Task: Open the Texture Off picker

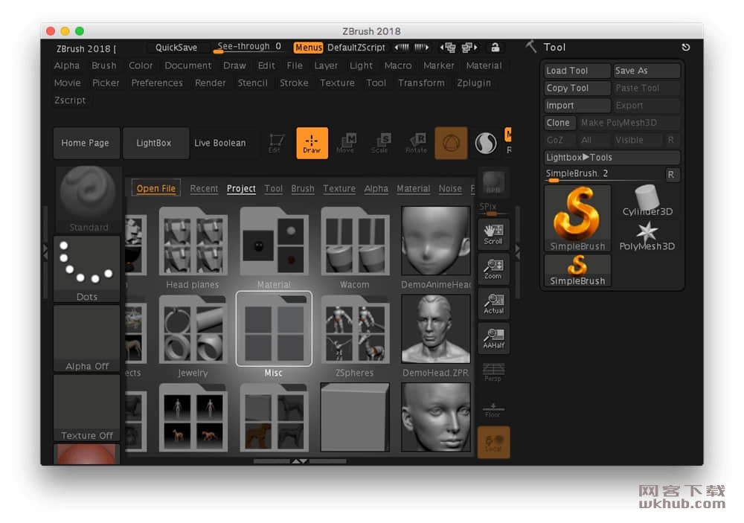Action: click(x=87, y=408)
